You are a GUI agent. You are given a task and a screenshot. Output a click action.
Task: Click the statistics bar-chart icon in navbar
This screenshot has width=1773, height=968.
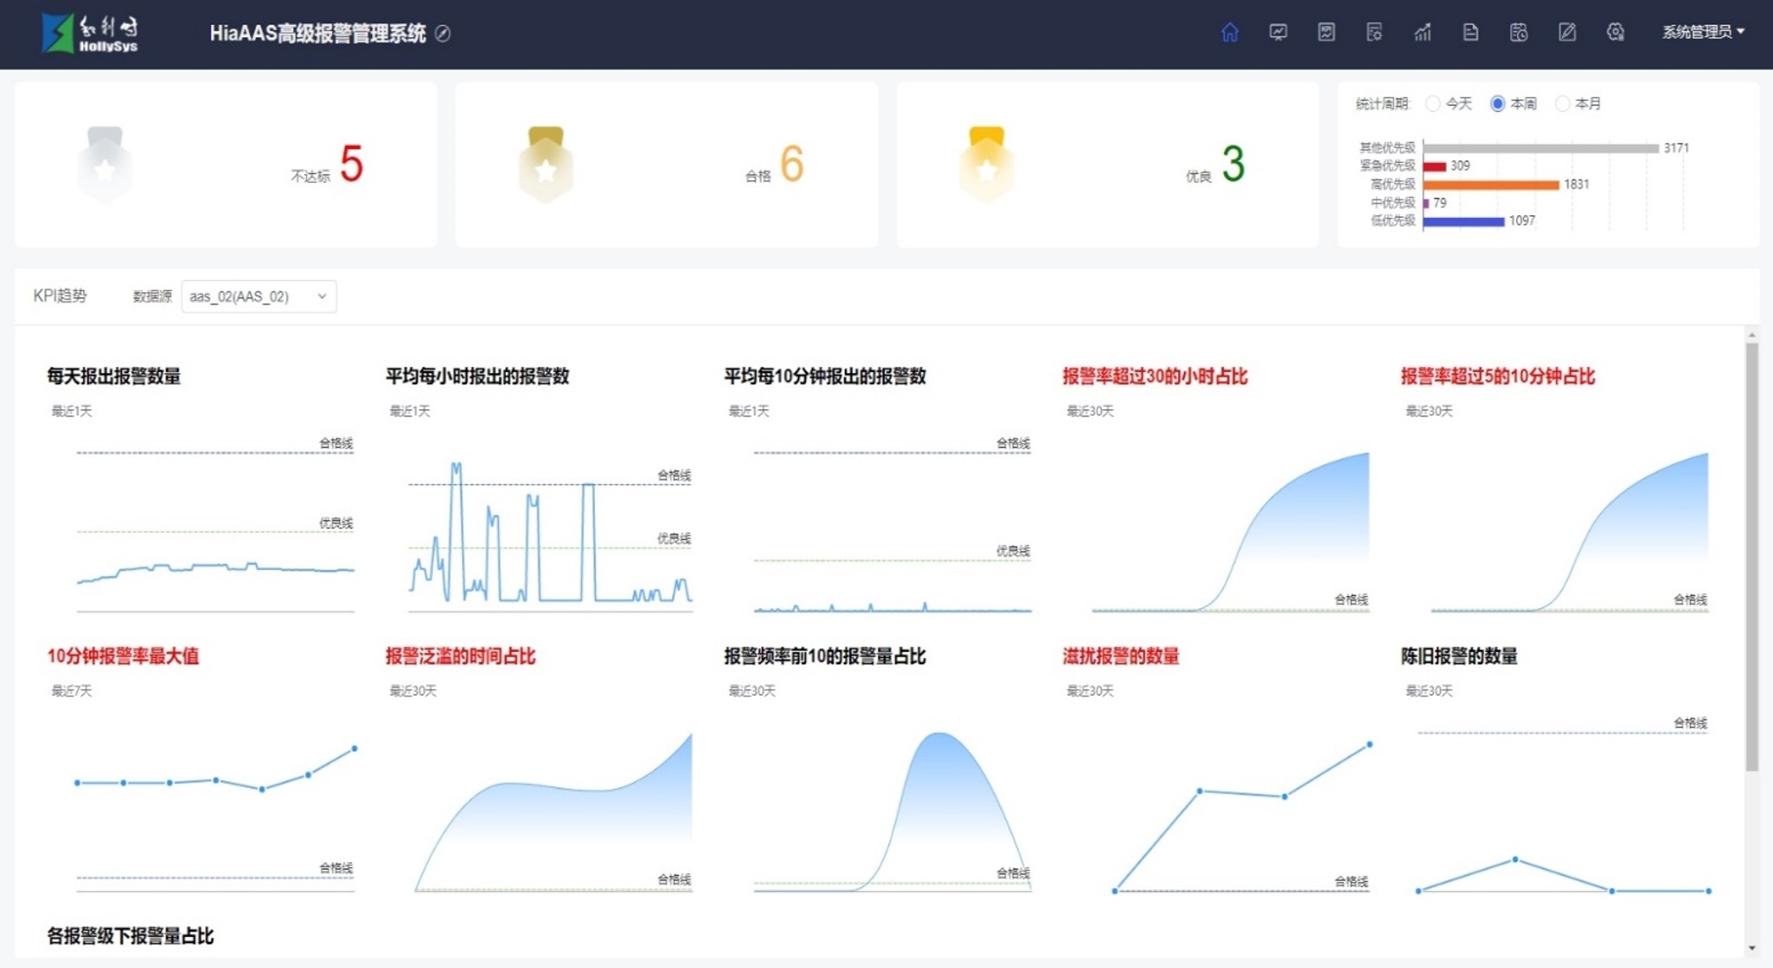[x=1423, y=33]
